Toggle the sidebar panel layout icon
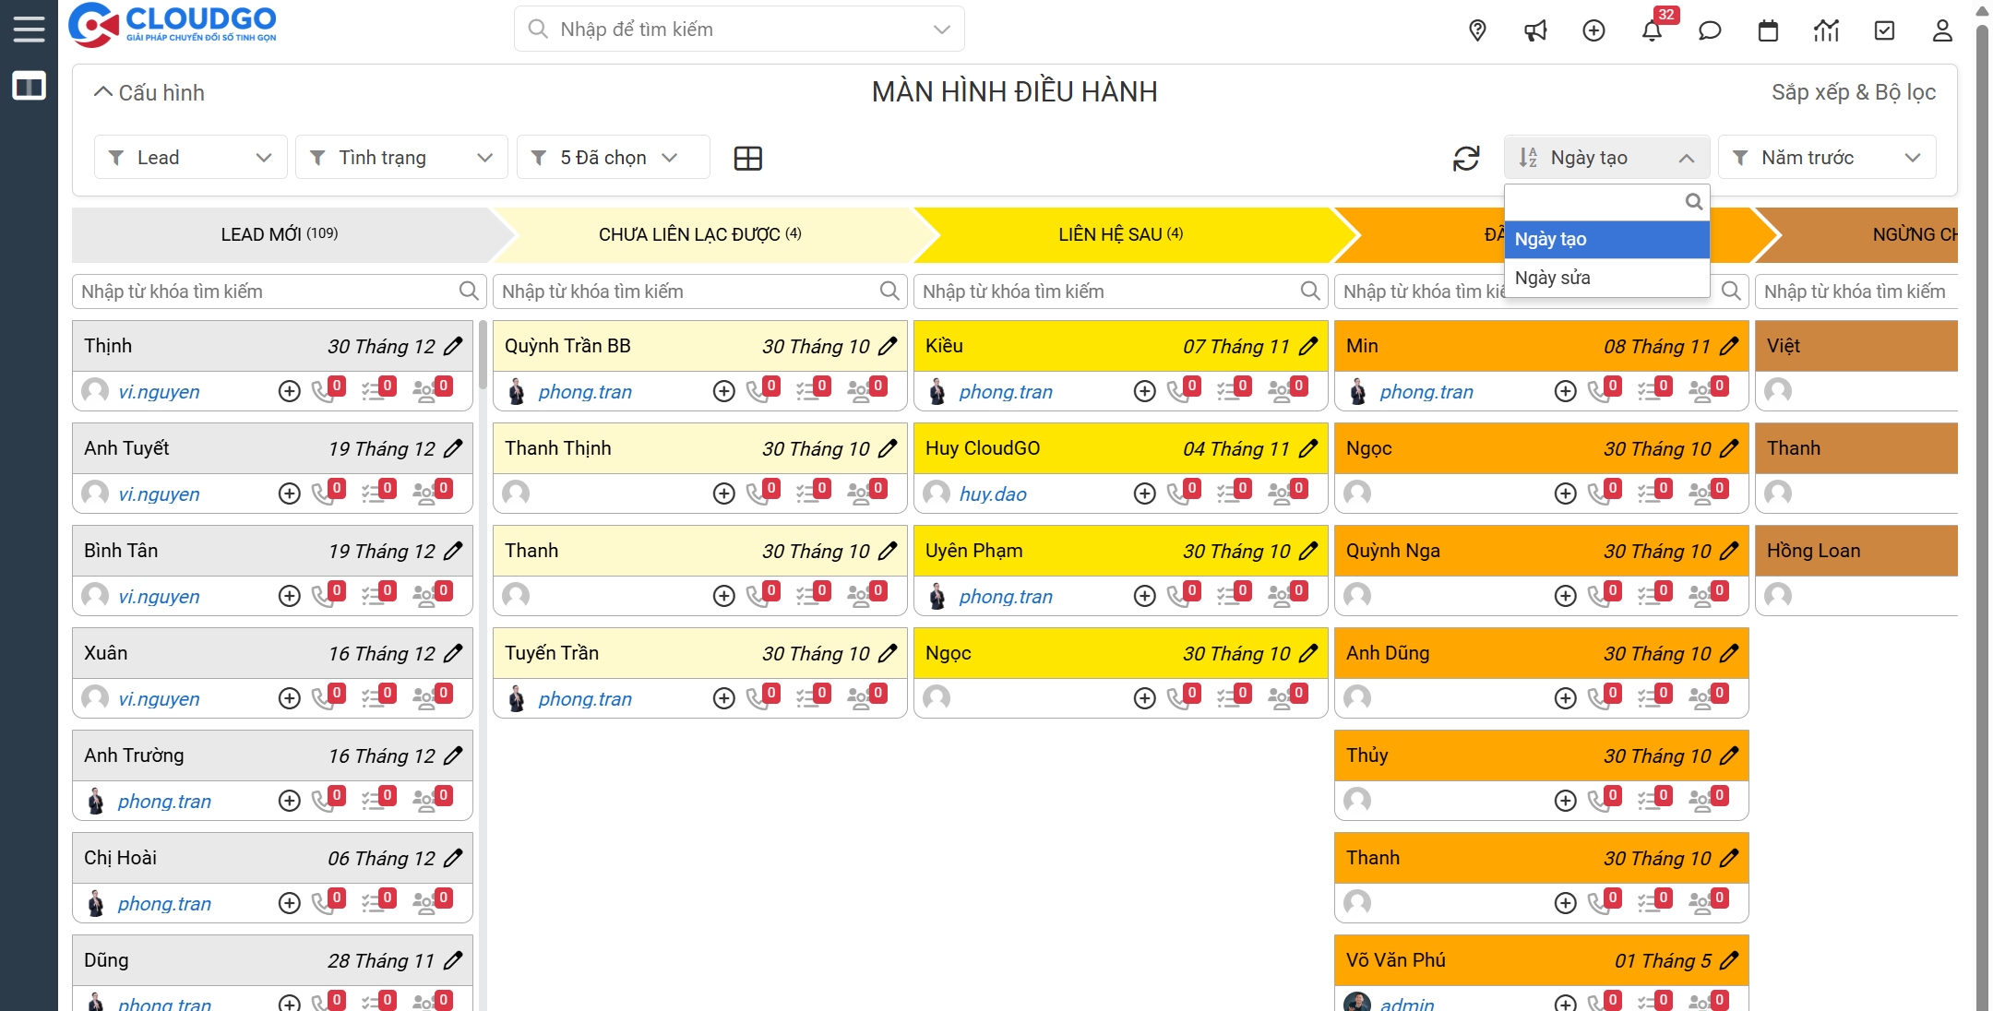The image size is (1993, 1011). click(x=29, y=87)
